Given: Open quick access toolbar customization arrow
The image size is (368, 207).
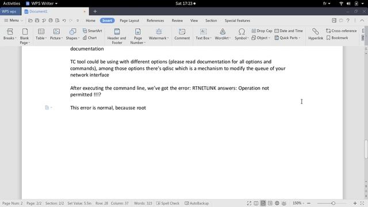Looking at the screenshot, I should click(x=78, y=21).
